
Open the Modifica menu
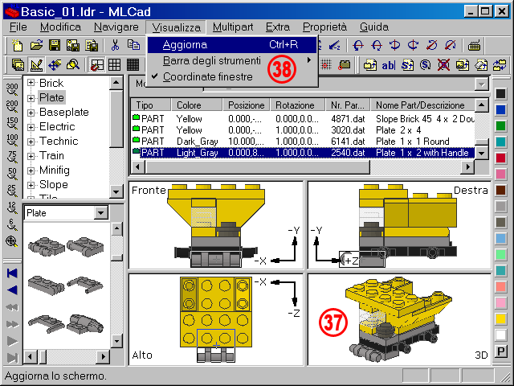tap(61, 27)
